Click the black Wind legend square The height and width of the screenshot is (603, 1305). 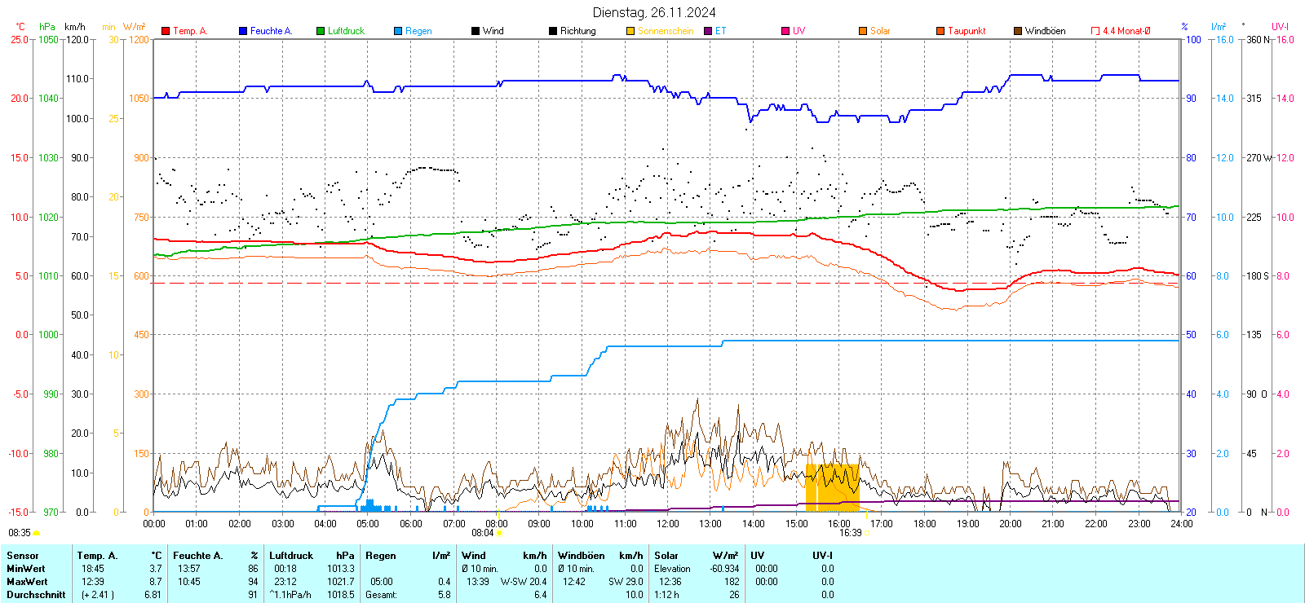coord(476,31)
